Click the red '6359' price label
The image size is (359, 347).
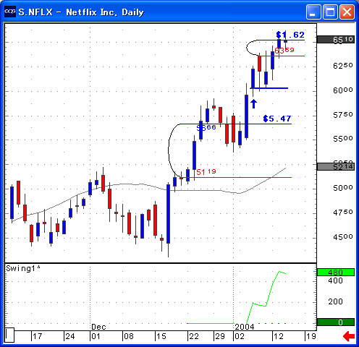(x=284, y=51)
